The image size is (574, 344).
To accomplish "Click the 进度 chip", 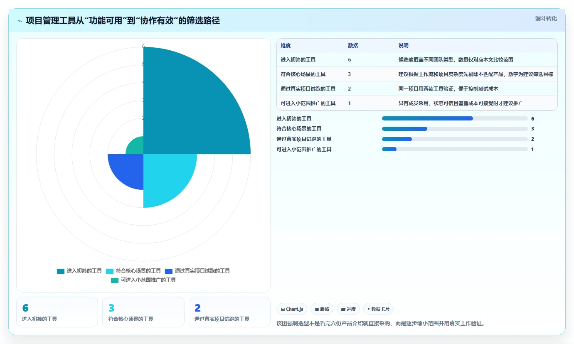I will coord(348,309).
